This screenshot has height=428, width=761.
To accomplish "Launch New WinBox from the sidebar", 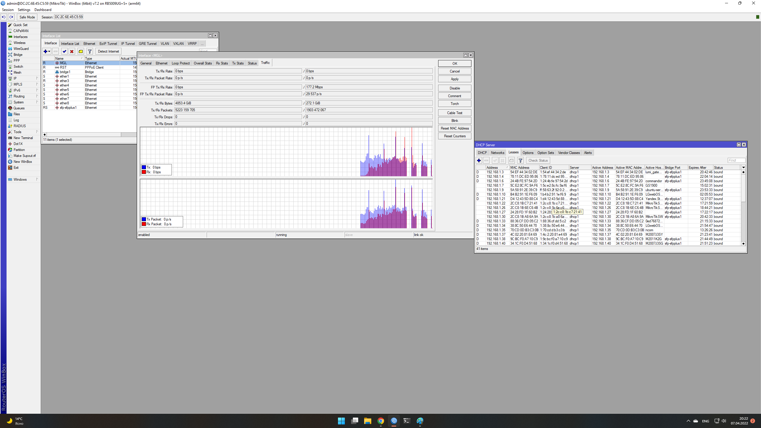I will 23,162.
